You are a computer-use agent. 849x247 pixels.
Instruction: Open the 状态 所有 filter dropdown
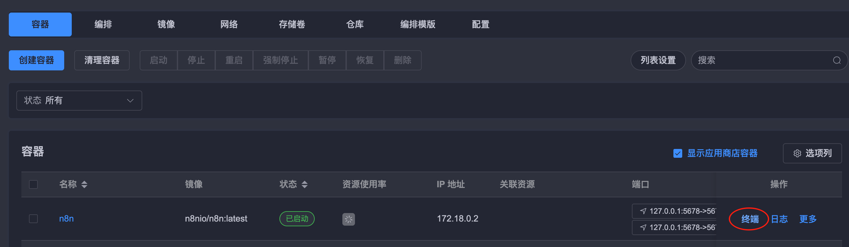click(79, 101)
